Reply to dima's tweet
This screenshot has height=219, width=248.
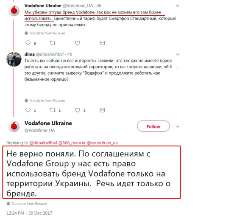[x=28, y=110]
